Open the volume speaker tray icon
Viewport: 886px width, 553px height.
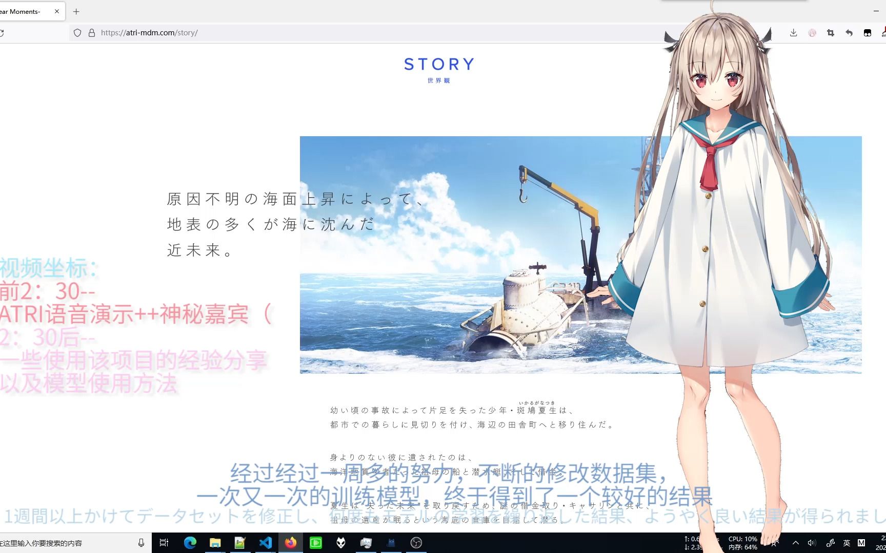click(x=812, y=543)
